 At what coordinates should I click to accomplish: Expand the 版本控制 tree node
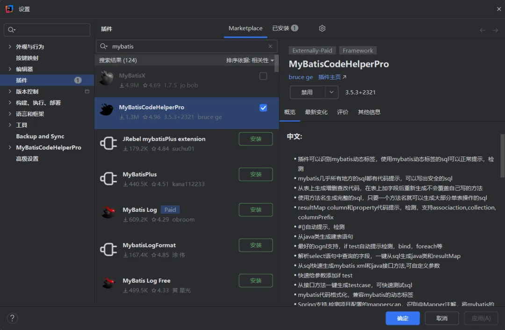point(10,92)
